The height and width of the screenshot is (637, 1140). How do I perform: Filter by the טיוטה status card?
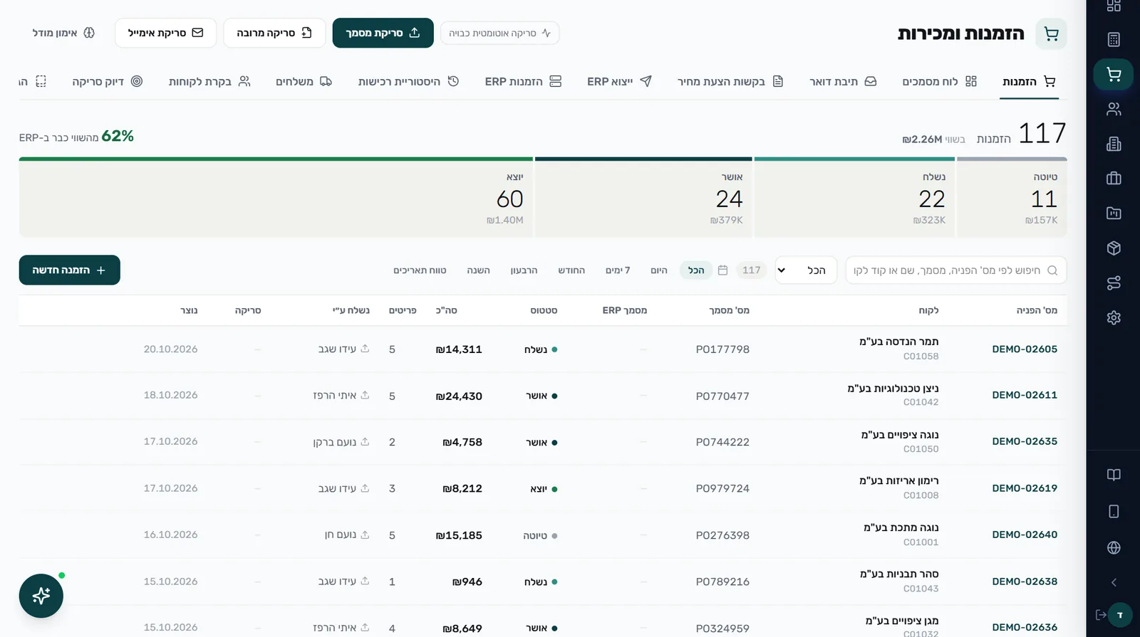[x=1012, y=199]
